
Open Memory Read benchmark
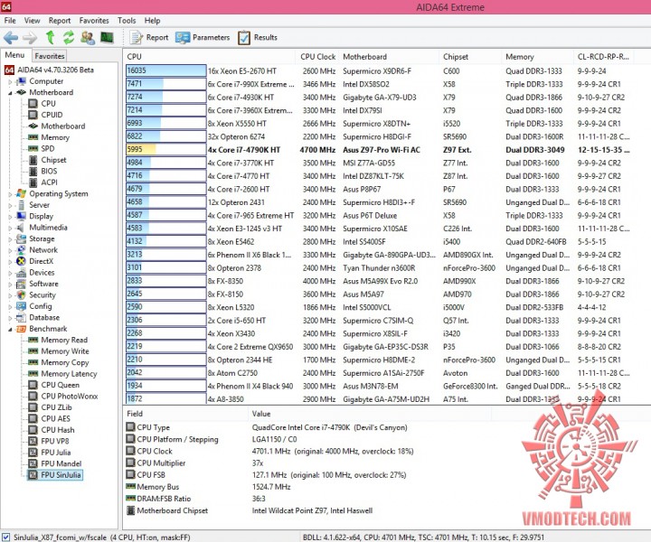(64, 340)
